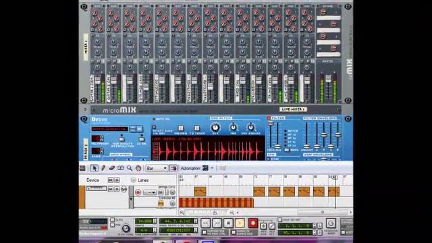
Task: Mute the track with its M button
Action: pyautogui.click(x=111, y=189)
